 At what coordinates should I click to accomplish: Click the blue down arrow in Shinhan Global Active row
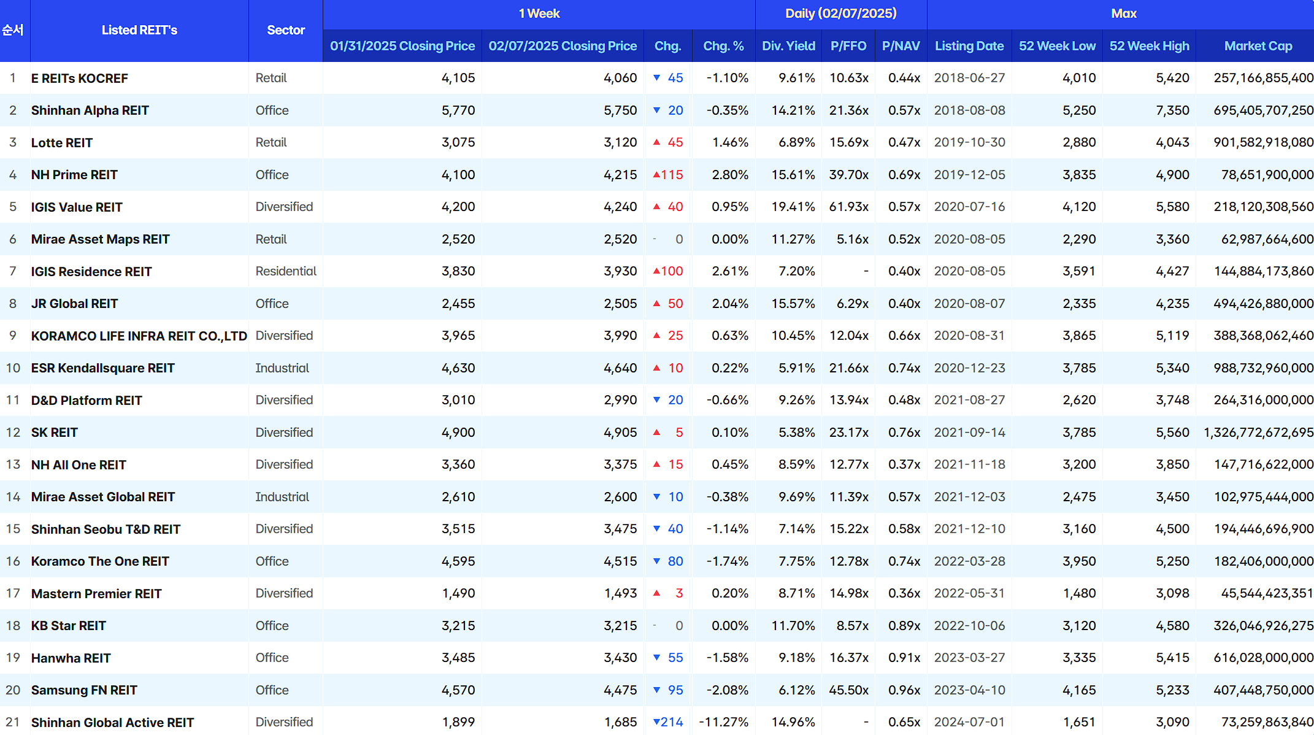pyautogui.click(x=656, y=722)
